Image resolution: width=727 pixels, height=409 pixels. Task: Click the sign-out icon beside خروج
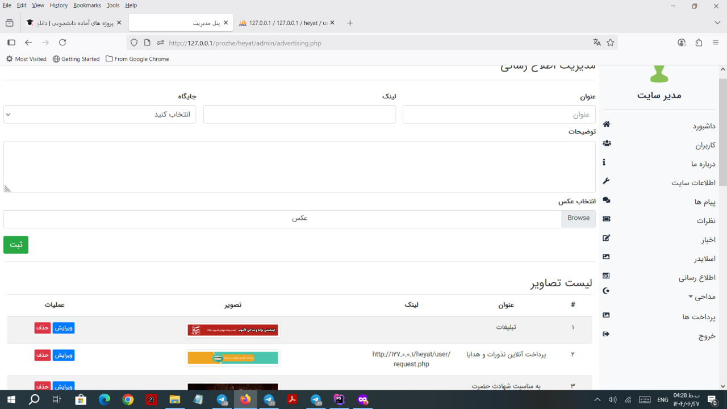[x=606, y=334]
